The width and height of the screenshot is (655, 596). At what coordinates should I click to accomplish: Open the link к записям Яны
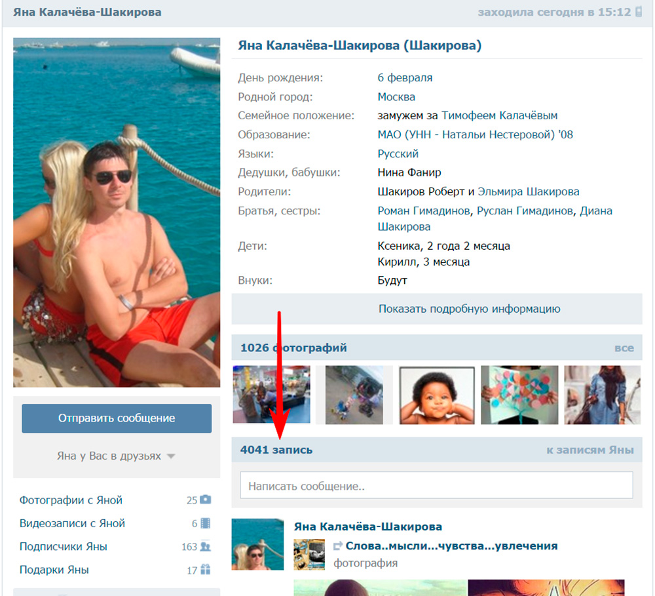point(589,450)
